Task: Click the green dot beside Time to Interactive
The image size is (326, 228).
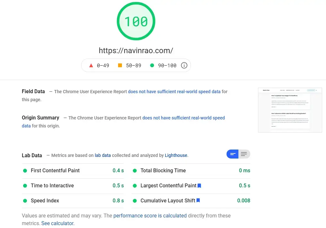Action: [x=25, y=186]
